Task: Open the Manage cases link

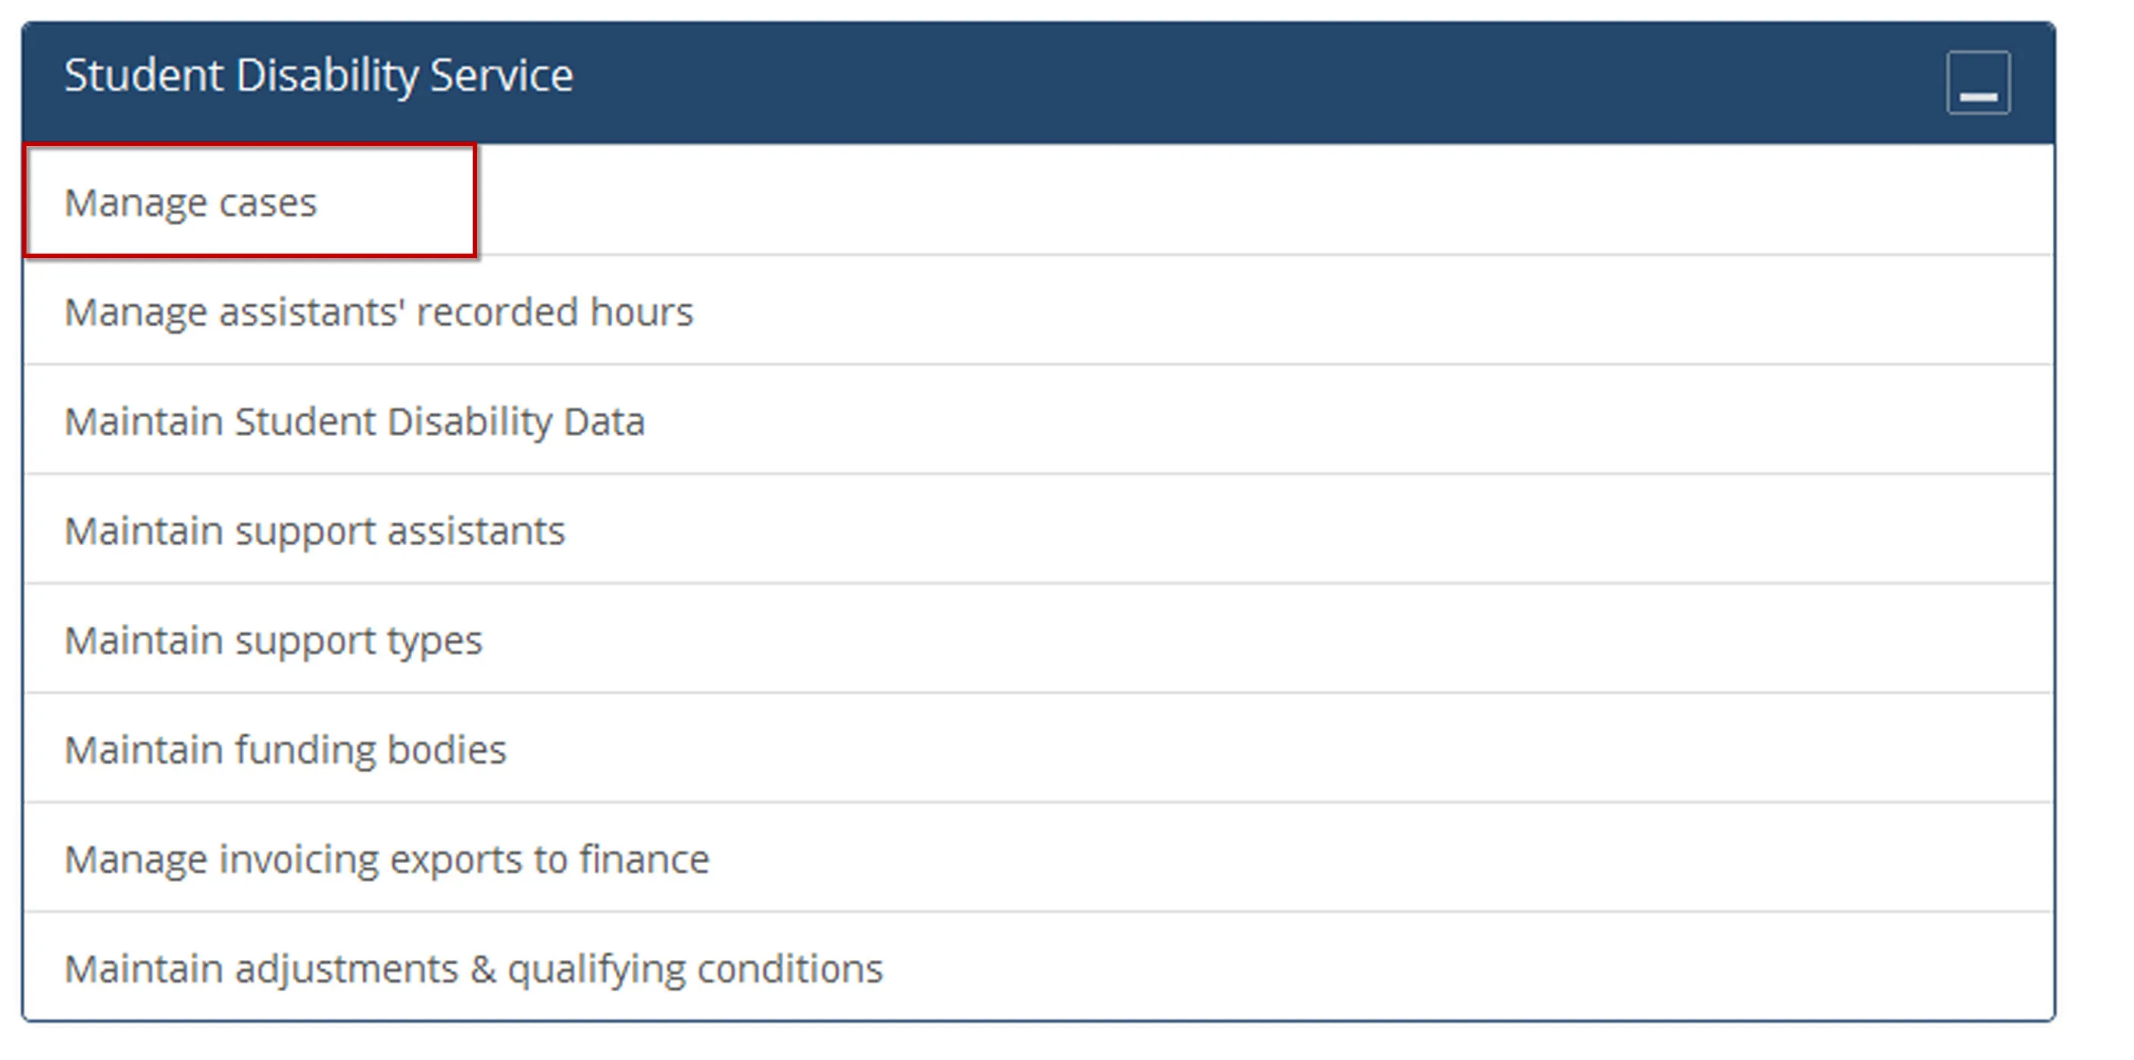Action: coord(191,202)
